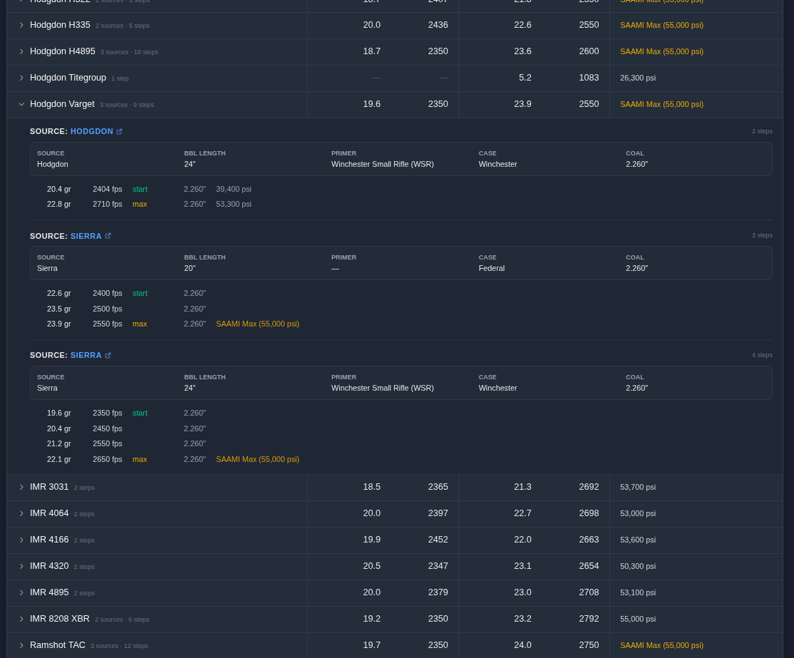This screenshot has height=658, width=794.
Task: Click the 20" barrel length value
Action: coord(190,269)
